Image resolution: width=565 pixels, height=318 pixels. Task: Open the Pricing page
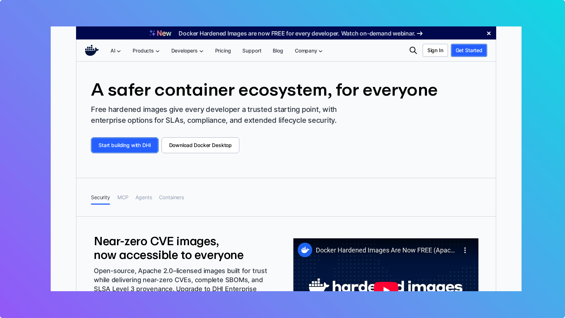(x=223, y=51)
